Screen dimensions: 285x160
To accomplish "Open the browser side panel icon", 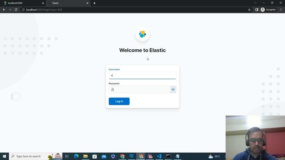I will pos(256,10).
